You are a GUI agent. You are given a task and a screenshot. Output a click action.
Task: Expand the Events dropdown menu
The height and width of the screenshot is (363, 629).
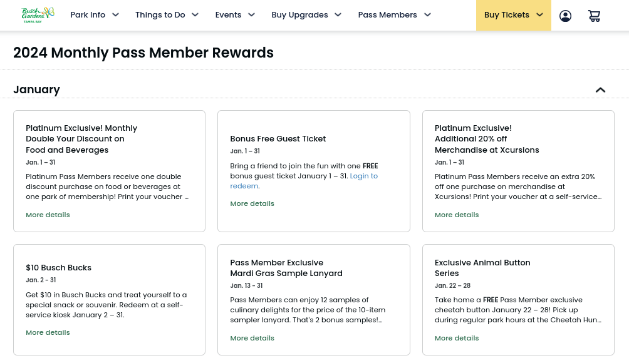(235, 15)
